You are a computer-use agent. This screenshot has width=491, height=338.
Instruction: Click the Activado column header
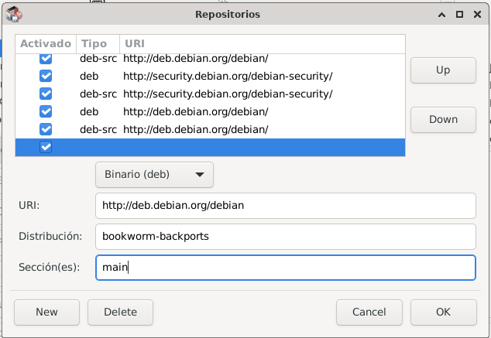[x=46, y=44]
